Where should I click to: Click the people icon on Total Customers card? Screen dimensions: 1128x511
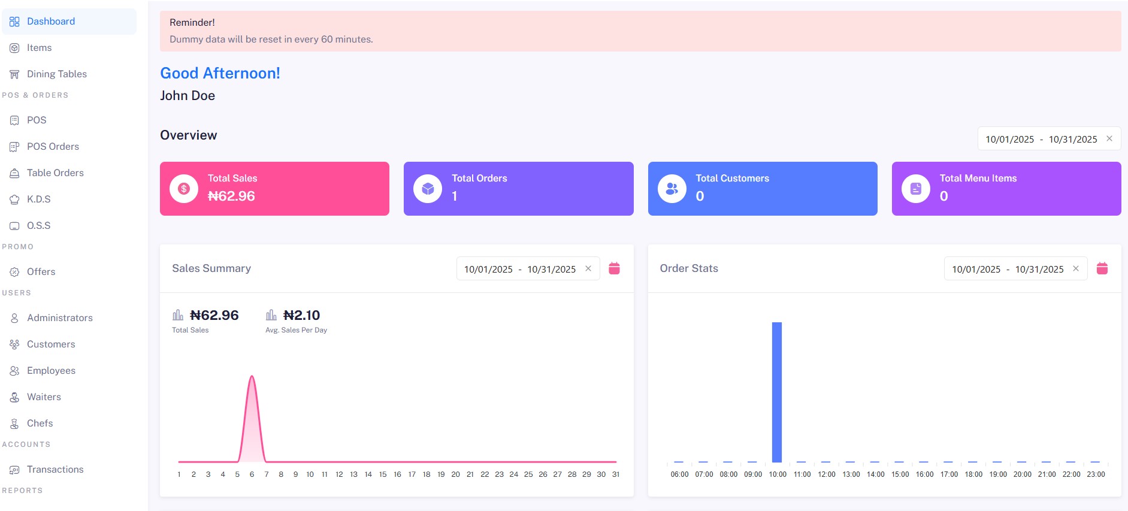[x=672, y=189]
